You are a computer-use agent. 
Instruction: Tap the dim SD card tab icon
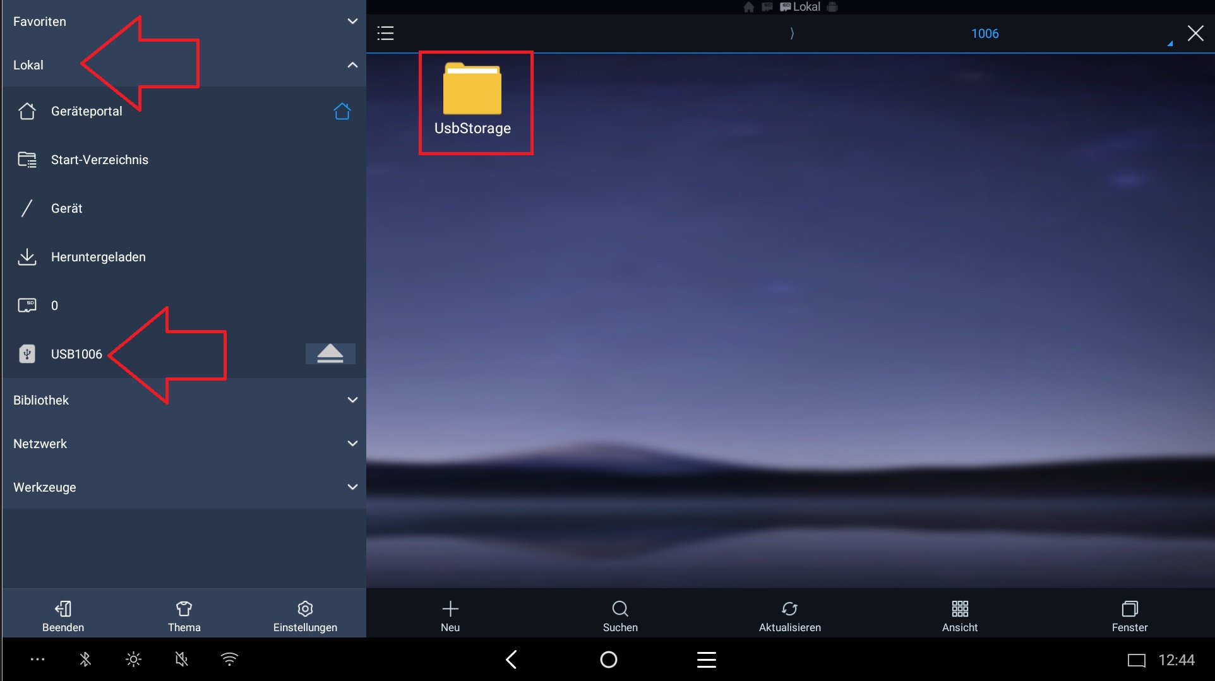point(767,7)
